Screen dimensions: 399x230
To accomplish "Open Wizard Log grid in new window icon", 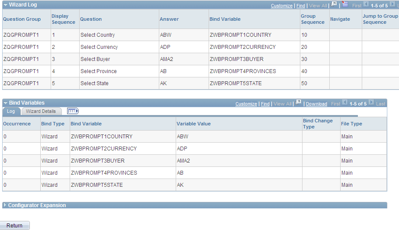I will 334,4.
